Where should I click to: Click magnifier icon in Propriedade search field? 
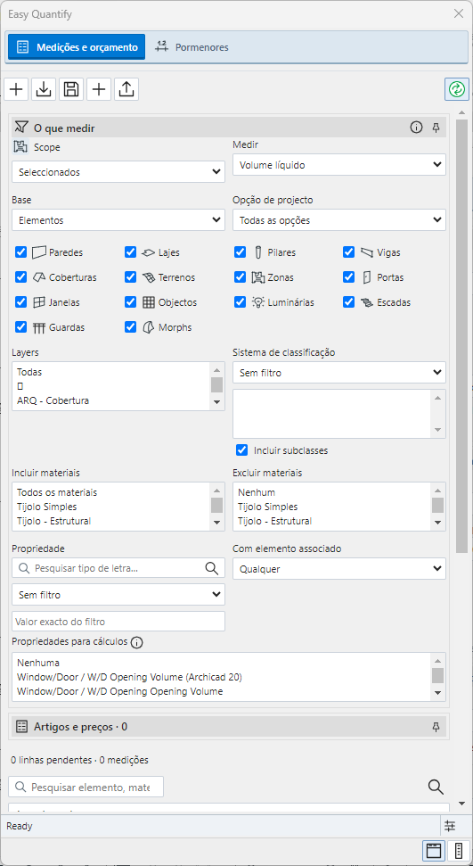point(211,568)
